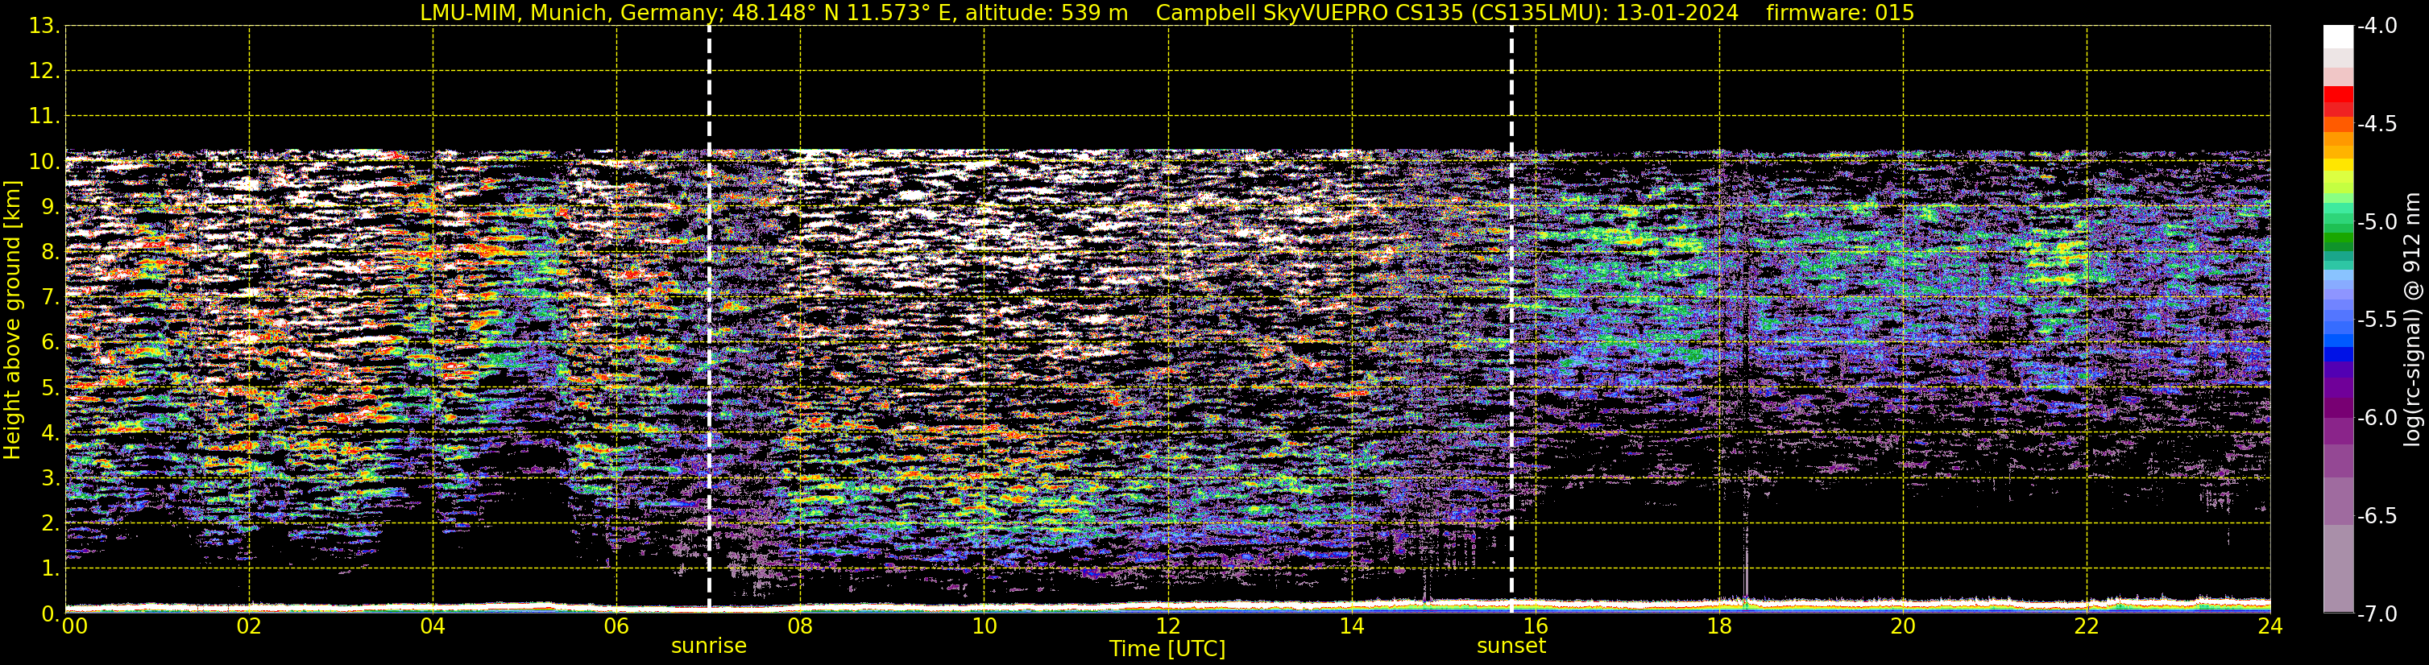Click the '16' time tick label
Viewport: 2429px width, 665px height.
point(1536,626)
